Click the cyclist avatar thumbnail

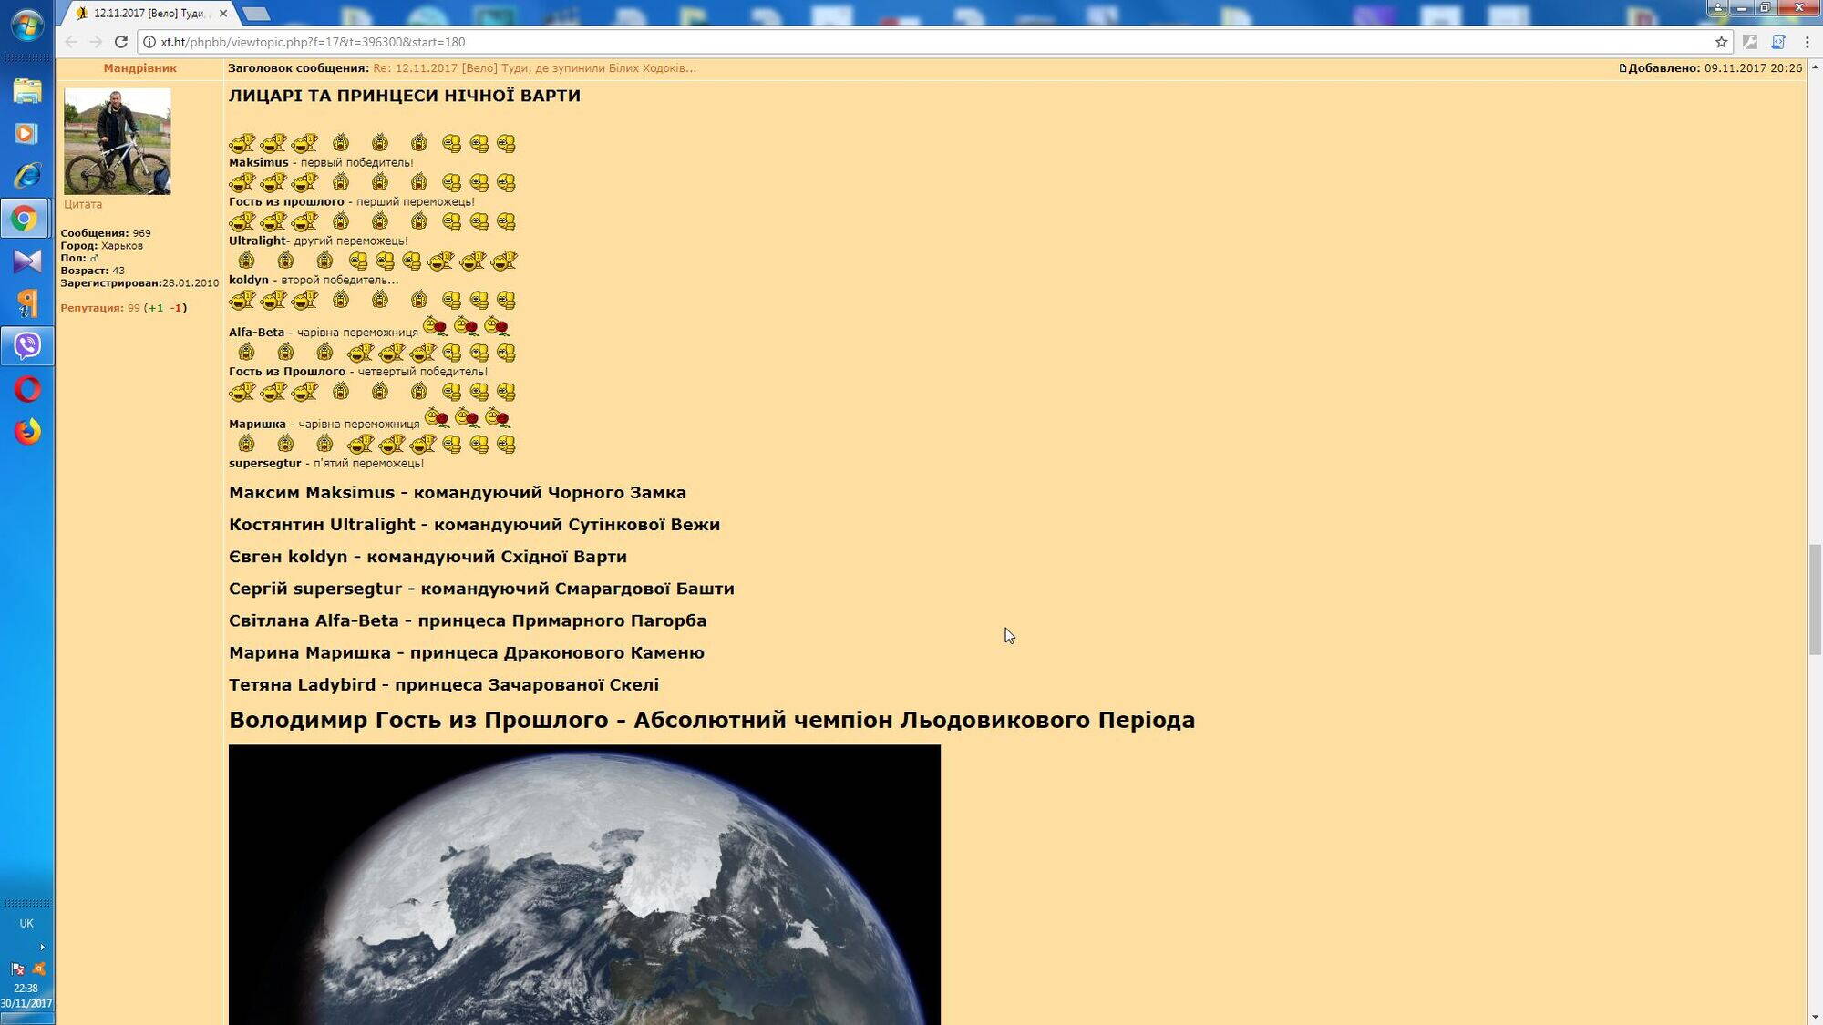[117, 141]
